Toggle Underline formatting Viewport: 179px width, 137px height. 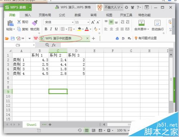(x=56, y=29)
